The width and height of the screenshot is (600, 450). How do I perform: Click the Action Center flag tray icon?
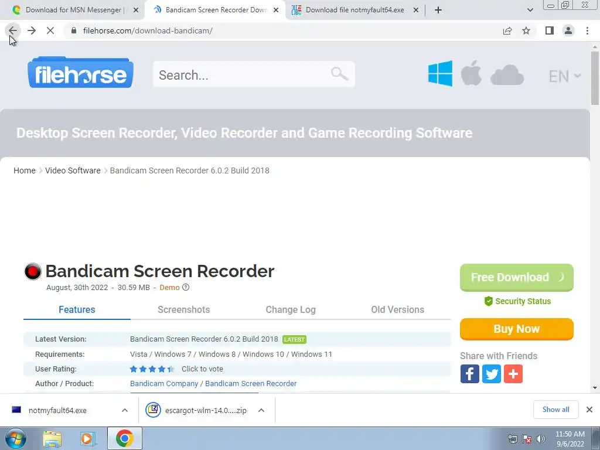527,439
